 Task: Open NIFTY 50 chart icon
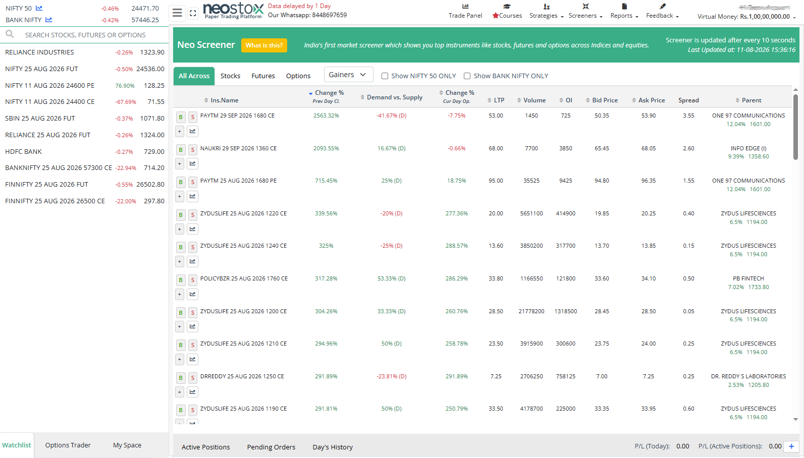[39, 8]
